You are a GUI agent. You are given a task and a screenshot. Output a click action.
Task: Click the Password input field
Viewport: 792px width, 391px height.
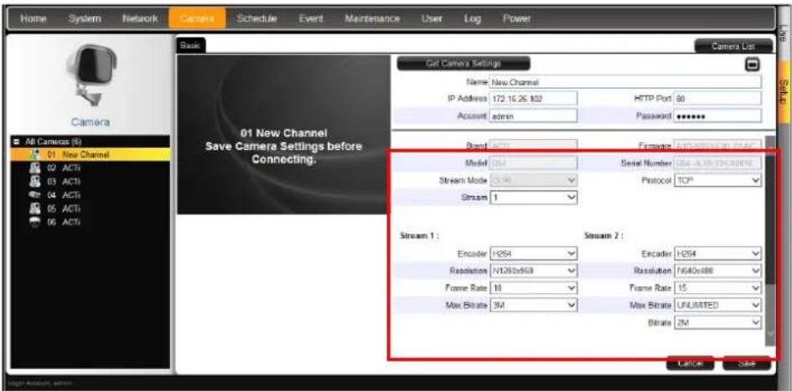[x=717, y=116]
